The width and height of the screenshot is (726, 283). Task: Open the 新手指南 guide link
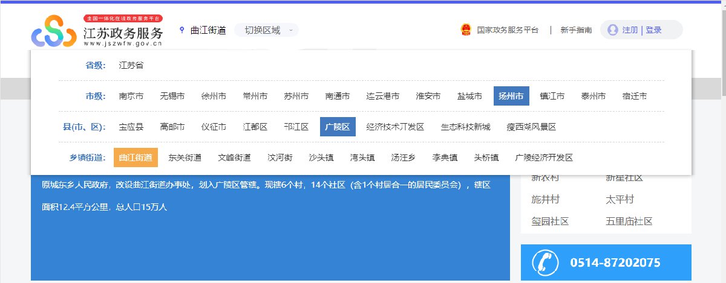point(576,30)
